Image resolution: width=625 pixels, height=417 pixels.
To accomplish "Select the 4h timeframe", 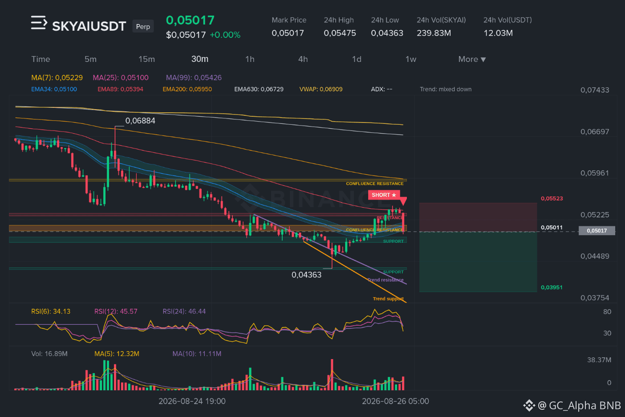I will (x=303, y=59).
